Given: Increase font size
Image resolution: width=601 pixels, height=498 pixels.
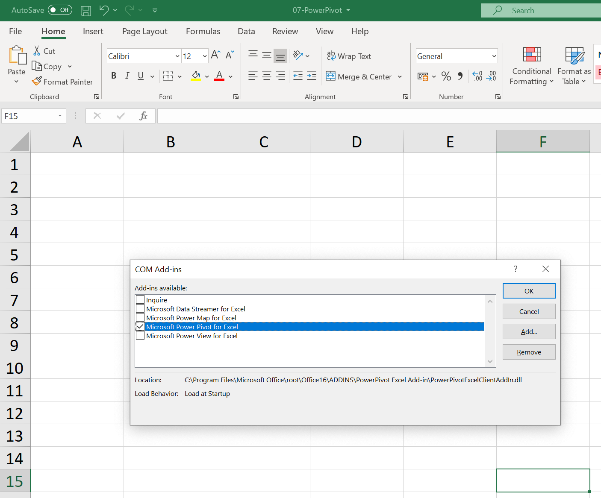Looking at the screenshot, I should click(x=216, y=55).
